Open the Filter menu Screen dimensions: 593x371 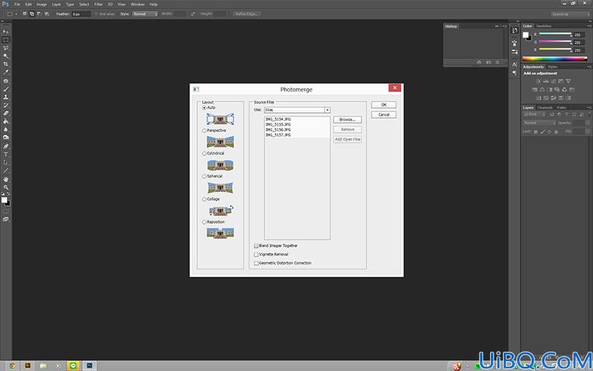(x=99, y=4)
